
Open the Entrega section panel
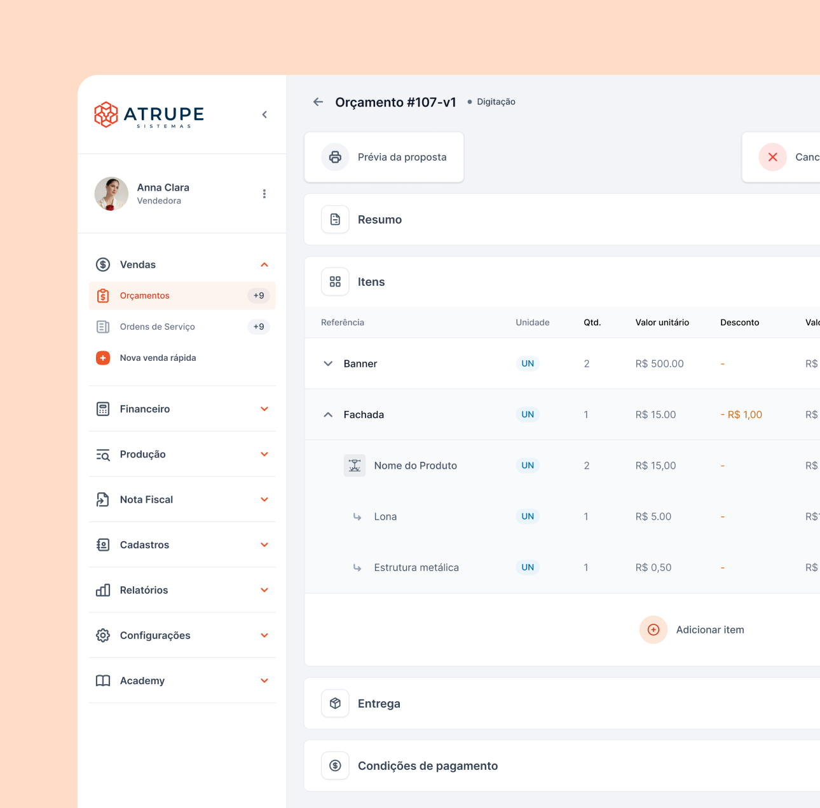tap(379, 704)
